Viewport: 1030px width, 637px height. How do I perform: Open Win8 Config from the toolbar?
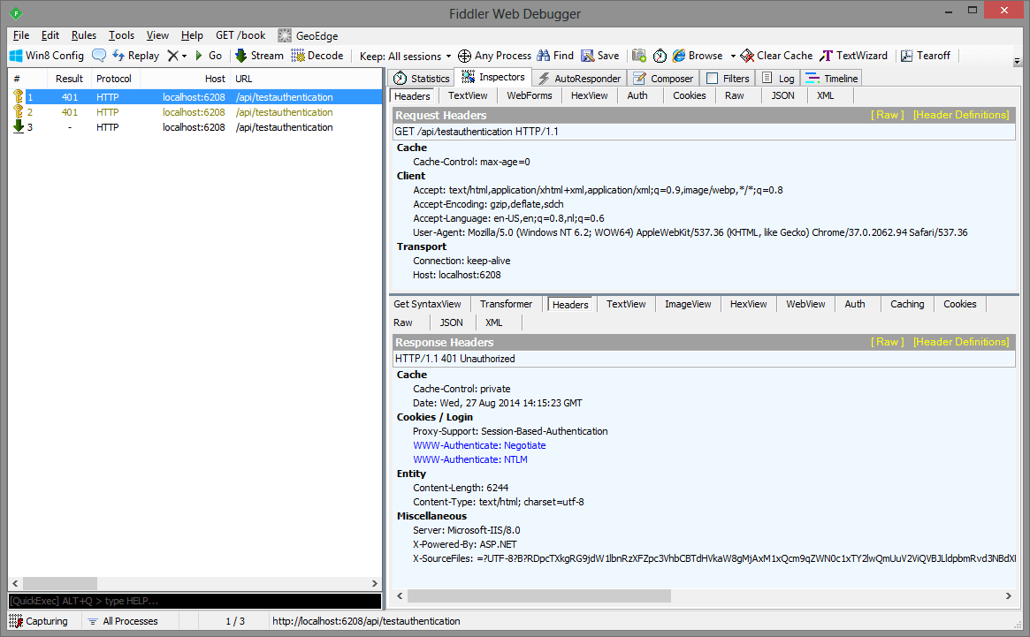47,56
